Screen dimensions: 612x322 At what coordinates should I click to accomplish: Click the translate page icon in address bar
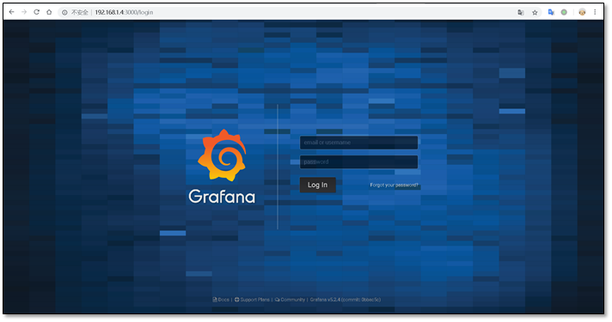[521, 13]
